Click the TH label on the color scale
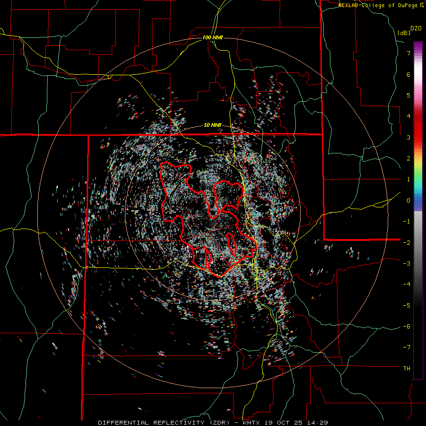Viewport: 426px width, 426px height. click(x=407, y=369)
